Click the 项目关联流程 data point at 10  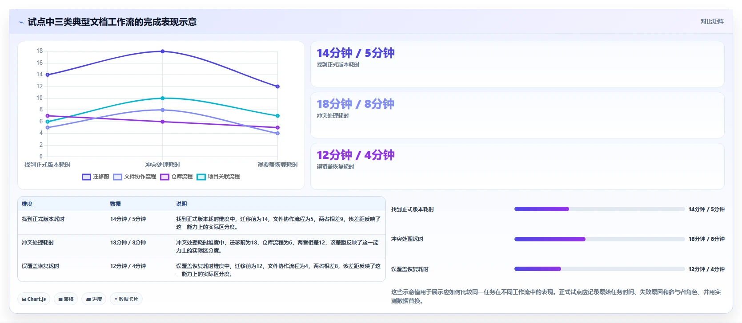point(163,98)
